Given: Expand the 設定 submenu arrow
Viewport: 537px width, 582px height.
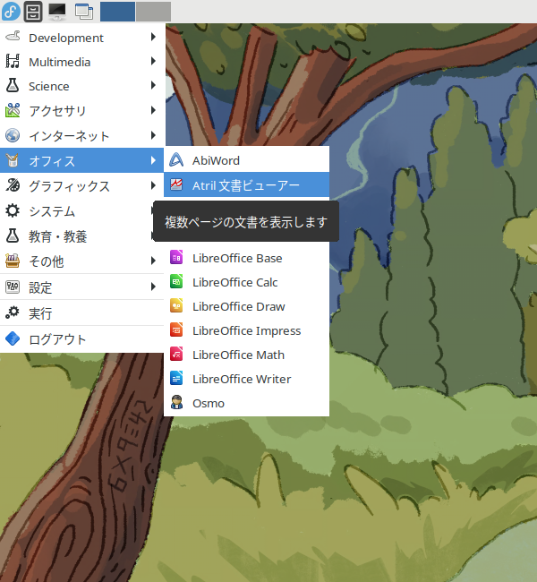Looking at the screenshot, I should [153, 287].
